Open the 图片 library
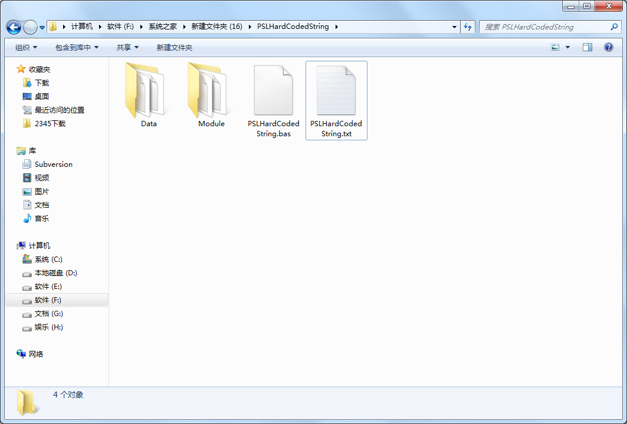Screen dimensions: 627x424 pyautogui.click(x=42, y=192)
